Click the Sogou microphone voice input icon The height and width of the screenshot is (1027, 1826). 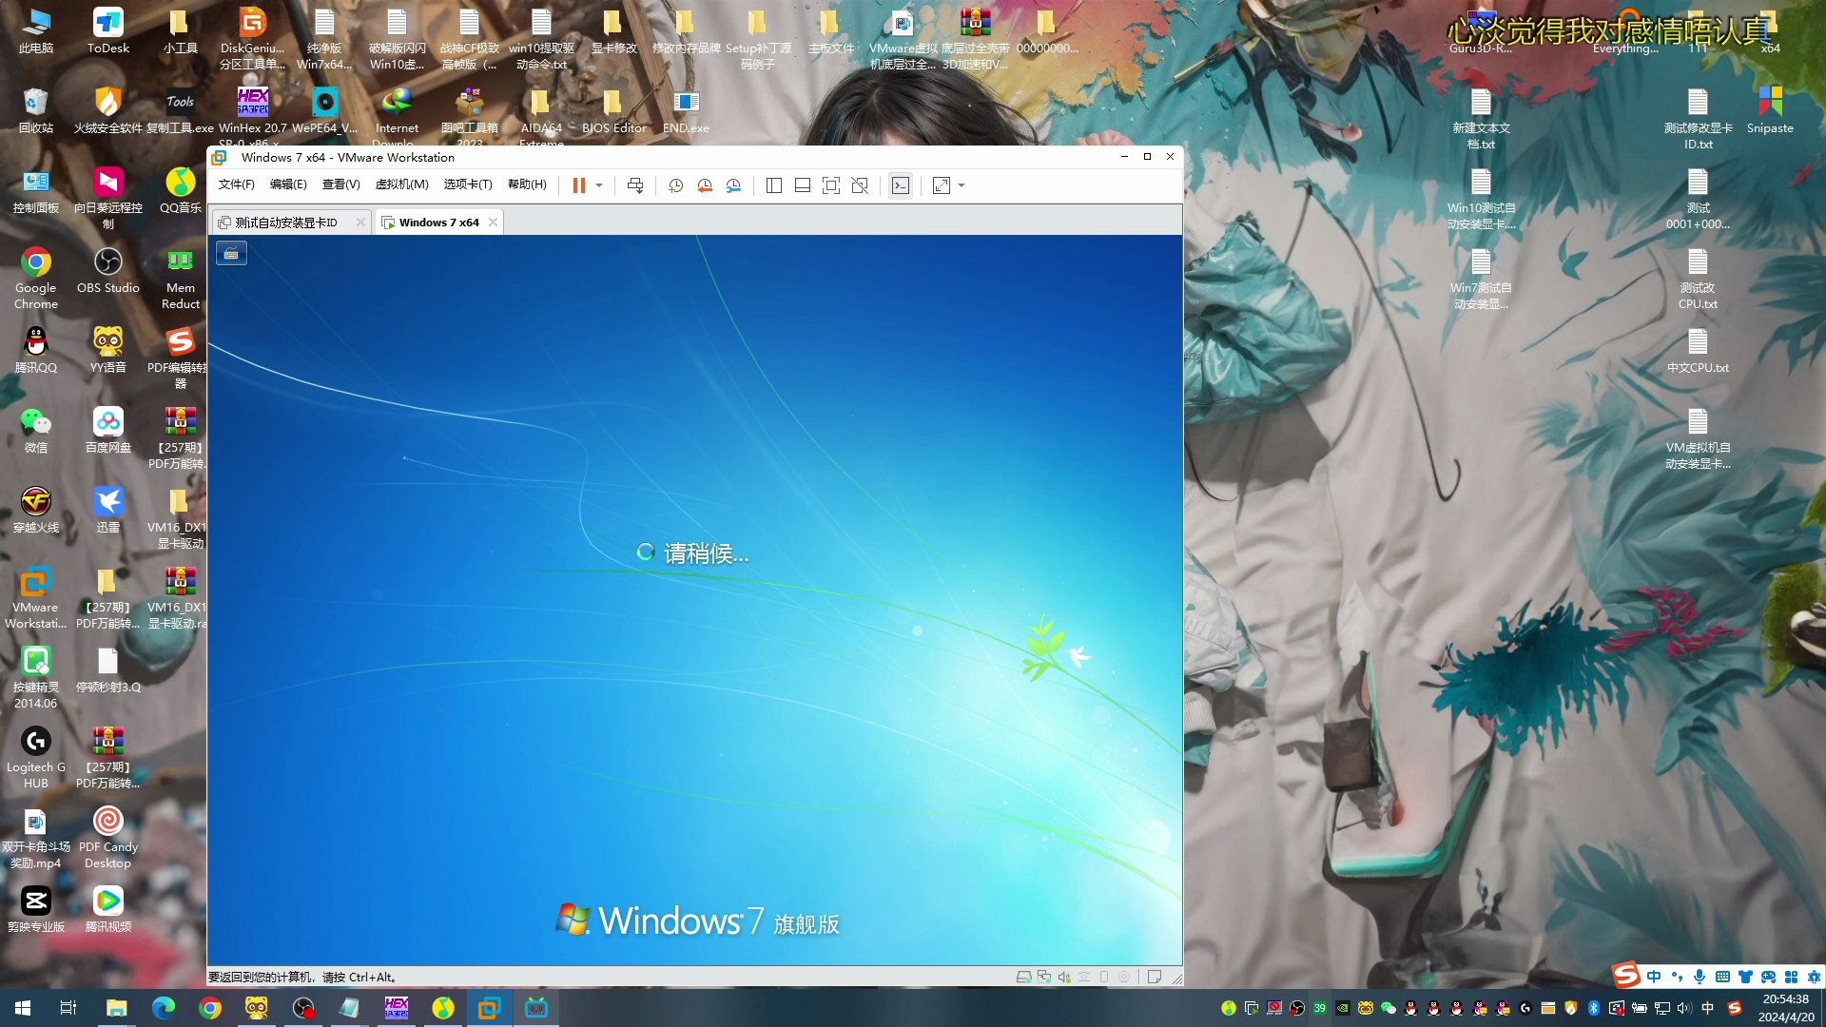tap(1700, 977)
